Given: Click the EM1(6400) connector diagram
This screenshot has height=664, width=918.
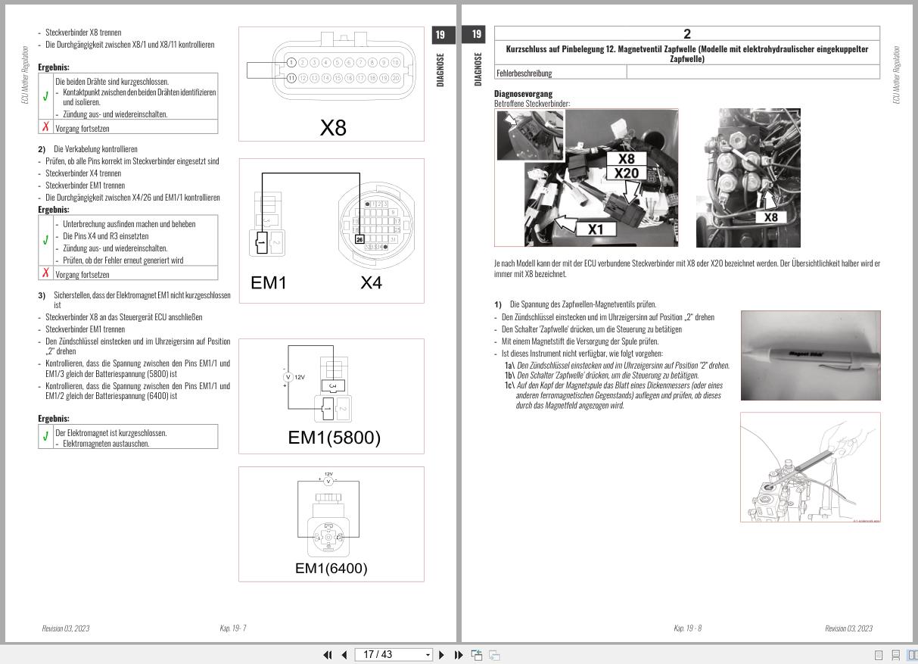Looking at the screenshot, I should [x=331, y=524].
